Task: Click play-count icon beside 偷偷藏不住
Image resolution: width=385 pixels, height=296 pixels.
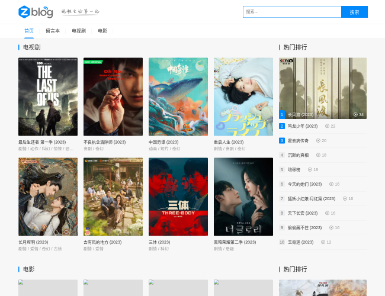Action: [x=331, y=227]
